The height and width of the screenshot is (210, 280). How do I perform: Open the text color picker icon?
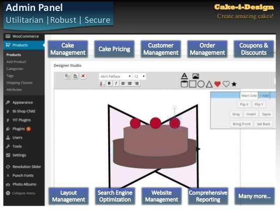pos(102,83)
